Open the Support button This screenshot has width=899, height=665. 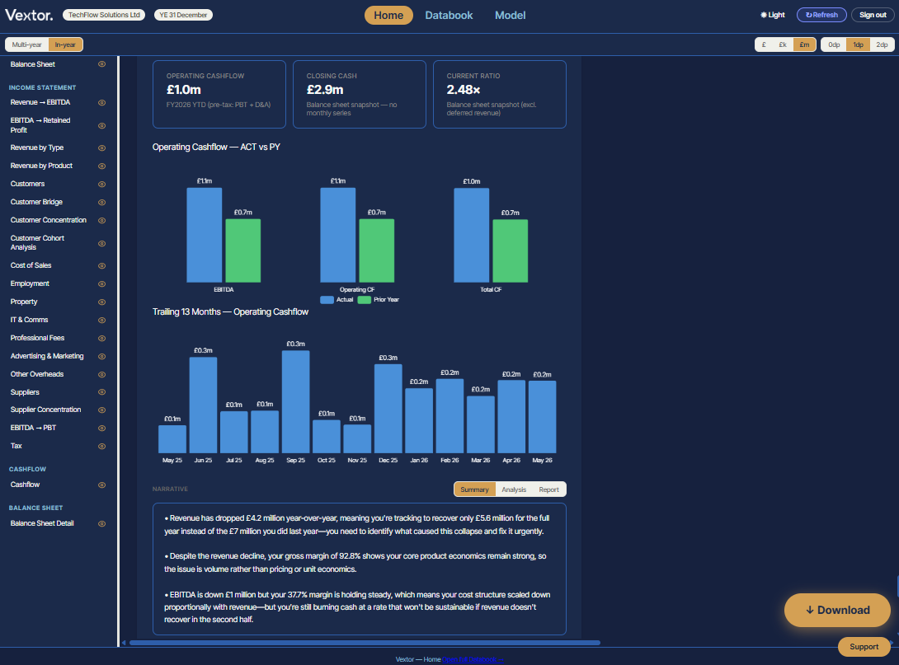point(864,647)
